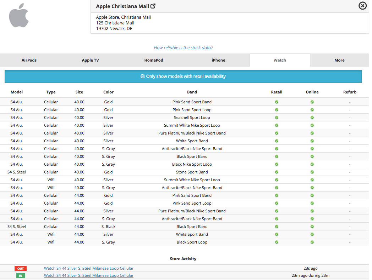Click online checkmark for Stone Sport Band row

(x=312, y=172)
